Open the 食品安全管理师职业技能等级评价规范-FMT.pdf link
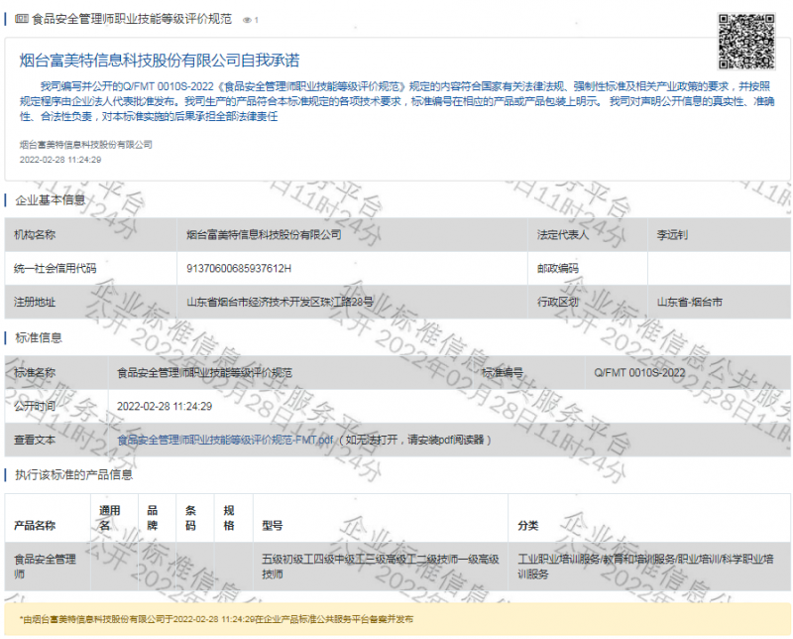The width and height of the screenshot is (793, 639). [225, 440]
